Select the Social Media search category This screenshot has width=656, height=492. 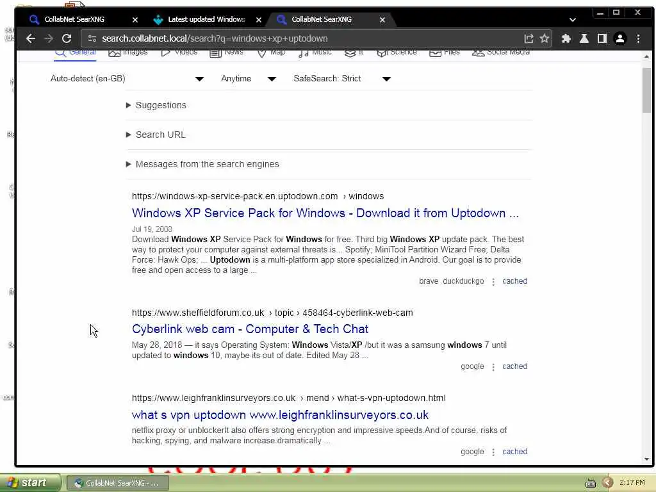(501, 53)
